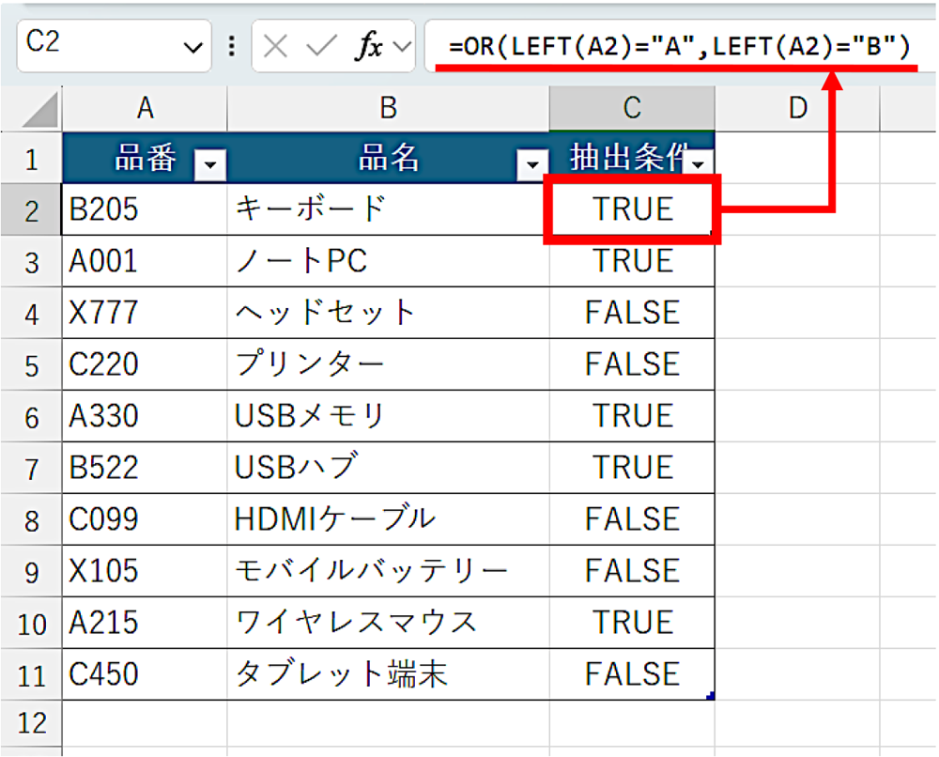This screenshot has height=757, width=939.
Task: Select row 1 header
Action: click(31, 158)
